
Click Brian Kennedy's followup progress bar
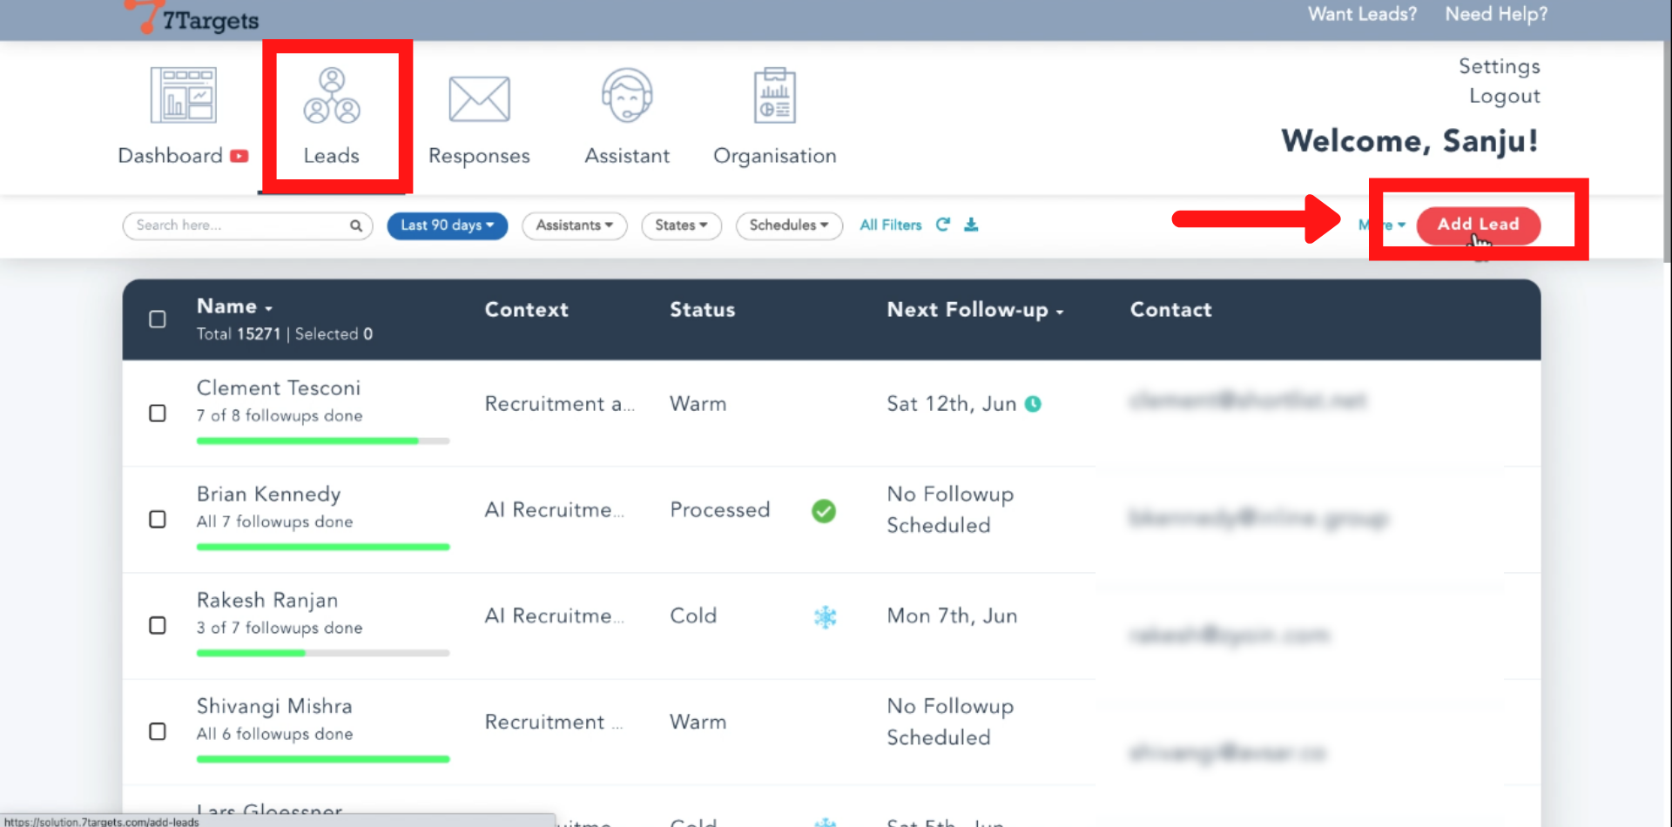pyautogui.click(x=322, y=547)
